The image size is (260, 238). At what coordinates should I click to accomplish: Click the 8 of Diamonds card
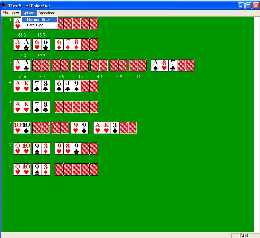pos(76,45)
